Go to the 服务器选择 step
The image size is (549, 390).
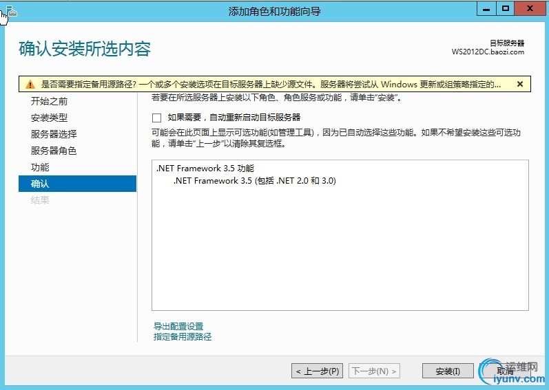54,134
